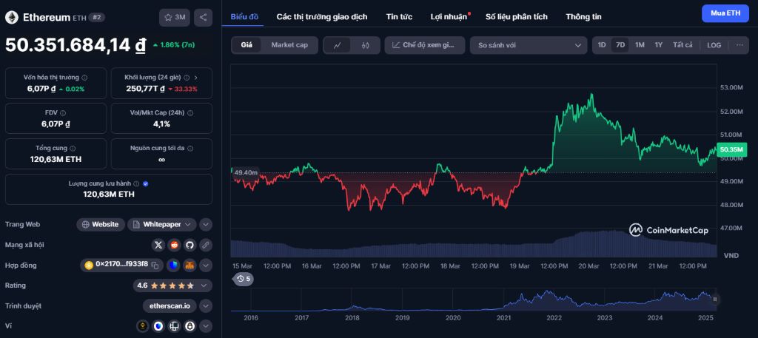Open the Website link
The height and width of the screenshot is (338, 758).
[x=101, y=225]
